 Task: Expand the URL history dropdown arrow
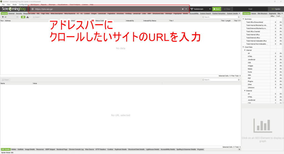[x=186, y=9]
